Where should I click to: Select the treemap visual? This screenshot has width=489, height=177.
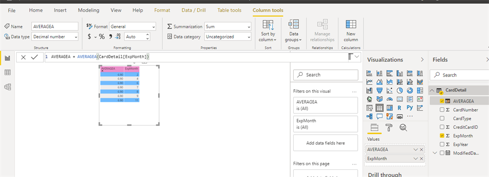coord(420,91)
